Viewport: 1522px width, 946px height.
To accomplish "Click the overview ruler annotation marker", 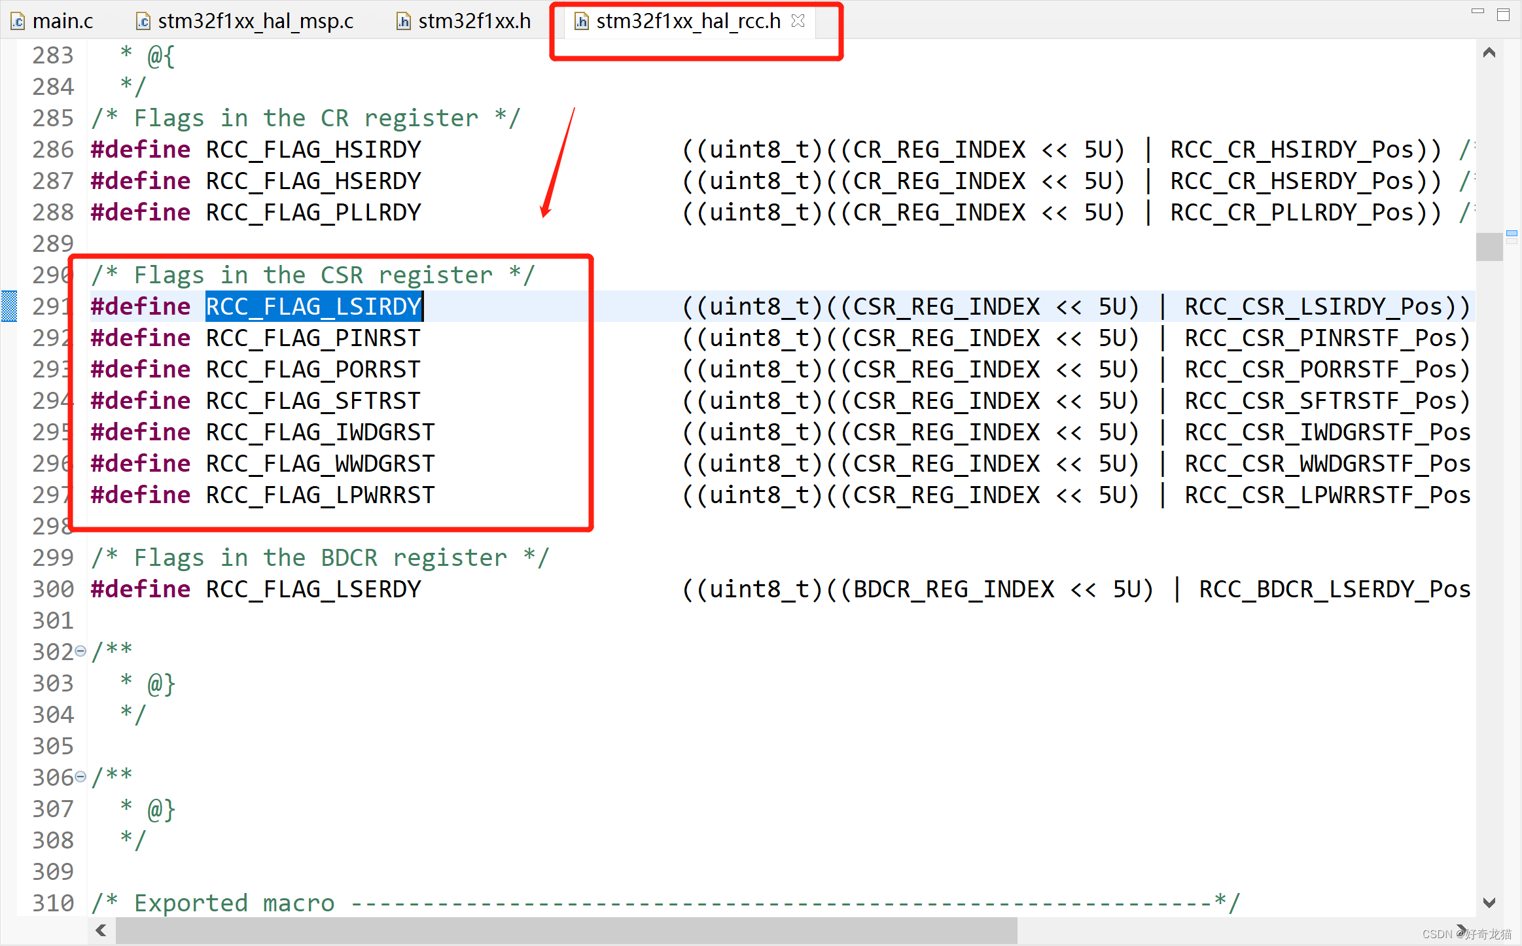I will click(x=1512, y=234).
